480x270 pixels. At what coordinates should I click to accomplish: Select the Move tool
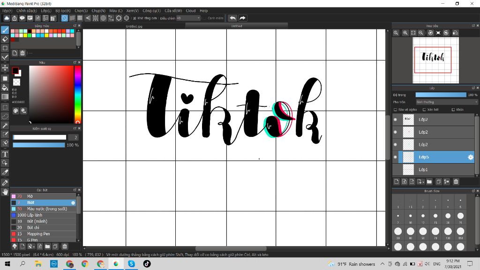tap(5, 67)
